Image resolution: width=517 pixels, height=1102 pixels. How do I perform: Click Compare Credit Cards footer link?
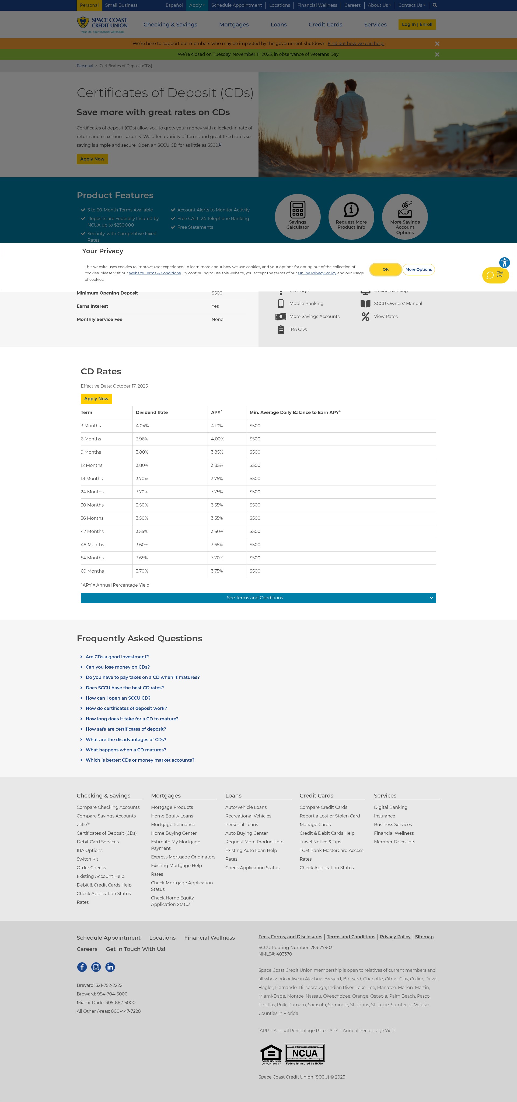point(323,807)
